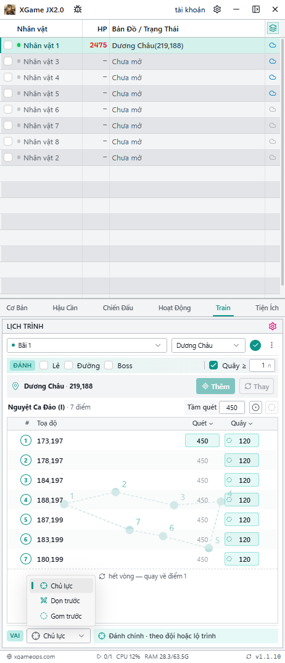
Task: Click Quây value 120 for point 7
Action: coord(242,559)
